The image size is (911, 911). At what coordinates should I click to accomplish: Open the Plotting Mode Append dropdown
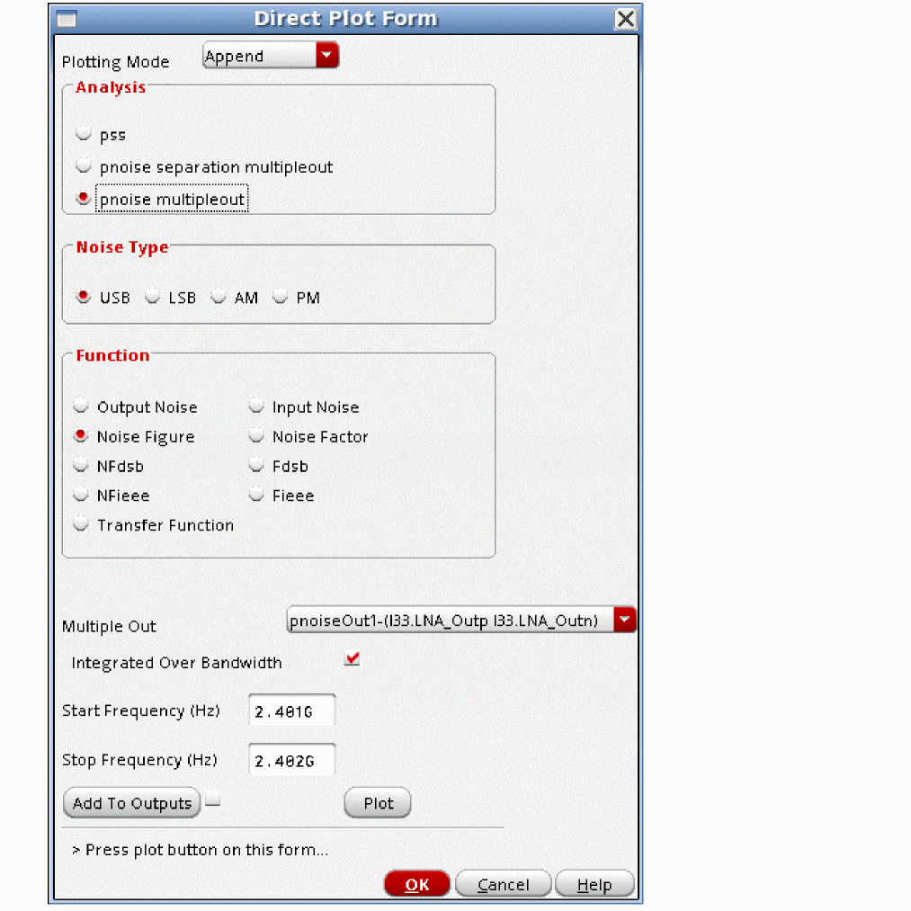[271, 56]
